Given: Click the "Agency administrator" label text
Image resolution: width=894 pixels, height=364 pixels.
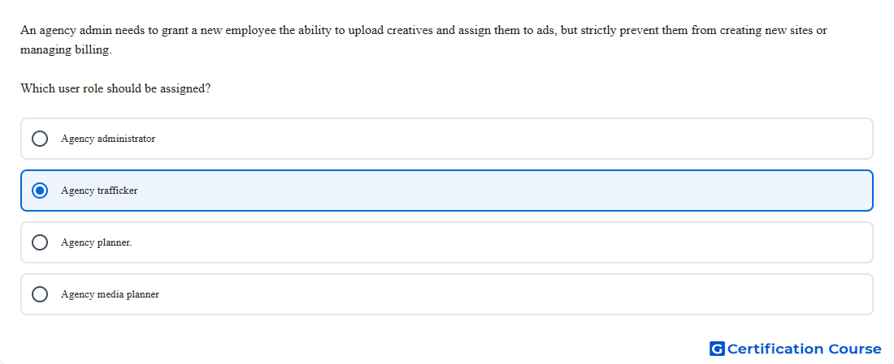Looking at the screenshot, I should (x=108, y=139).
